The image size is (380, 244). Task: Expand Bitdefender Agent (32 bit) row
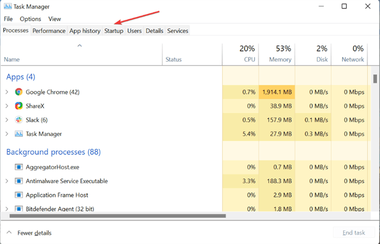[7, 209]
